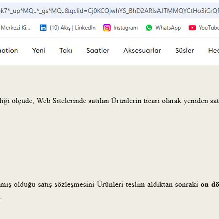Open the Takı menu item
219x219 pixels.
[x=66, y=50]
